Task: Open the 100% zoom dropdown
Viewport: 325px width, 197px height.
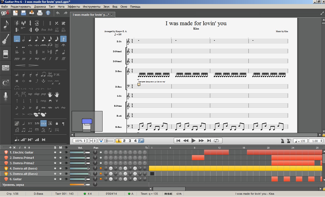Action: coord(80,141)
